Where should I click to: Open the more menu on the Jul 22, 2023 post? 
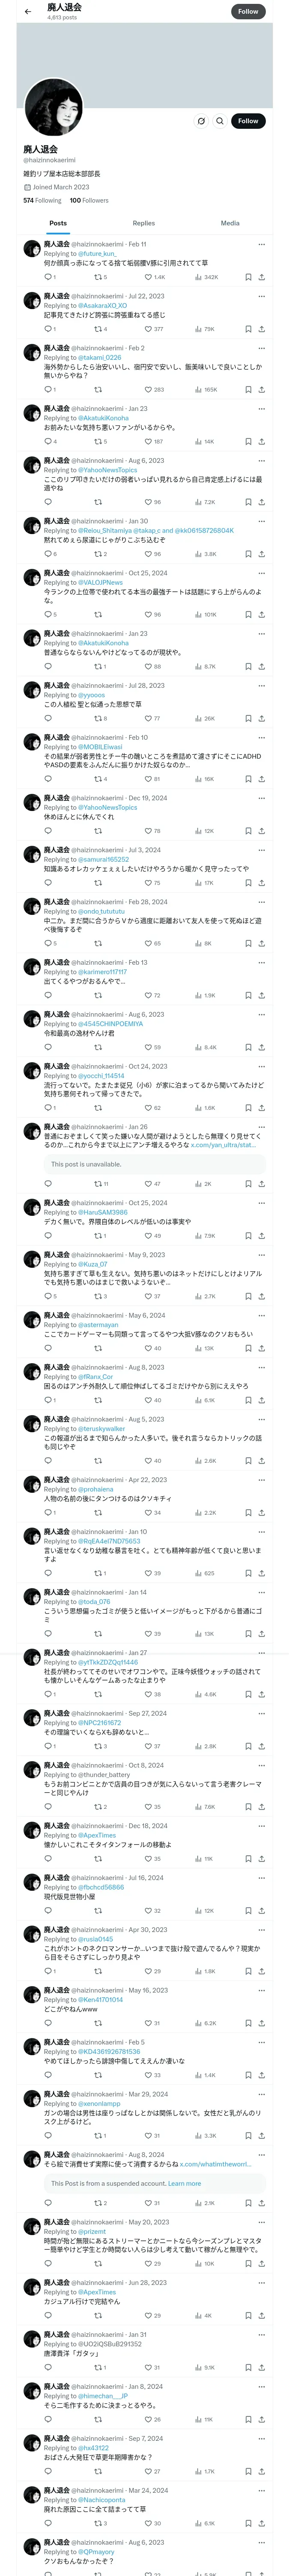tap(262, 296)
